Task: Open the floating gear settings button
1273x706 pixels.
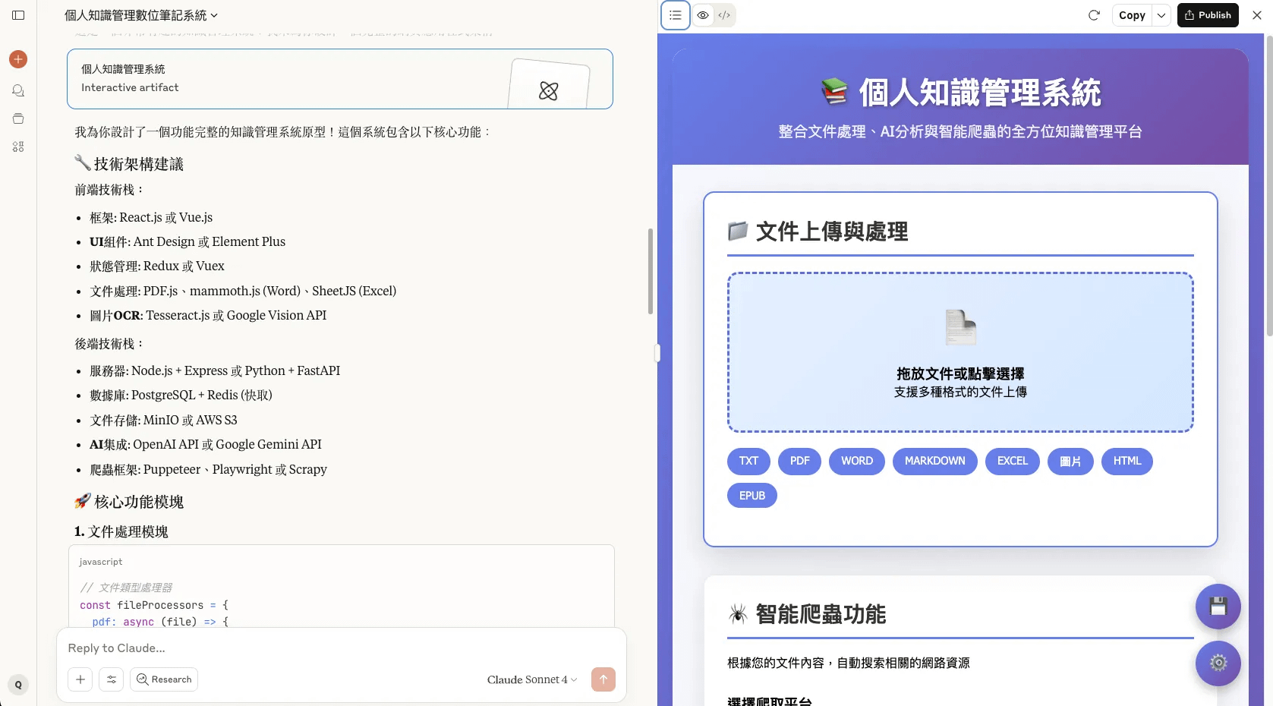Action: click(1218, 663)
